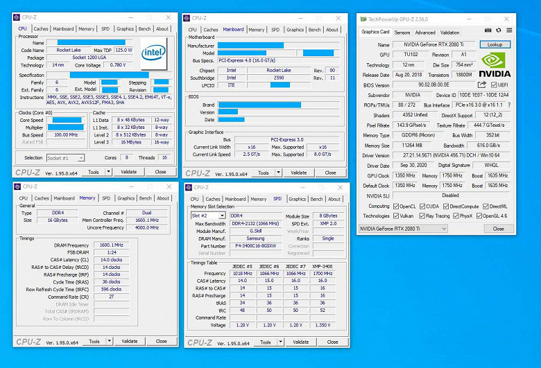This screenshot has height=368, width=541.
Task: Open the NVIDIA GeForce RTX 2080 Ti dropdown
Action: [403, 229]
